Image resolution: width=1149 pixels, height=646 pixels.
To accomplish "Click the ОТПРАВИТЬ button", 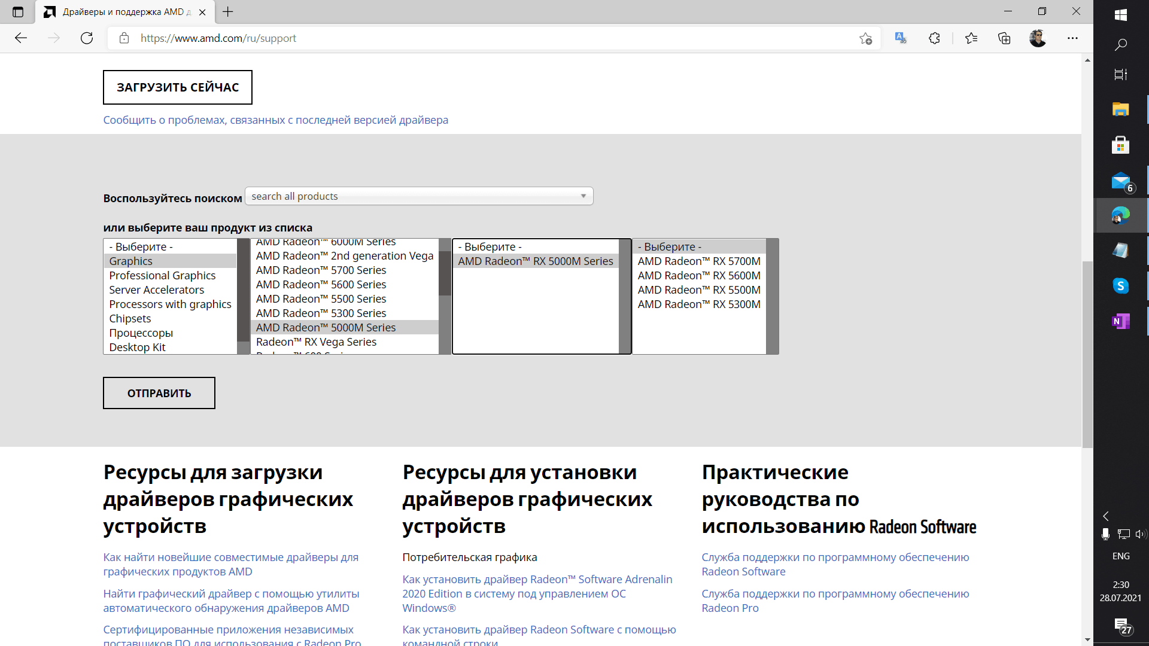I will [159, 393].
